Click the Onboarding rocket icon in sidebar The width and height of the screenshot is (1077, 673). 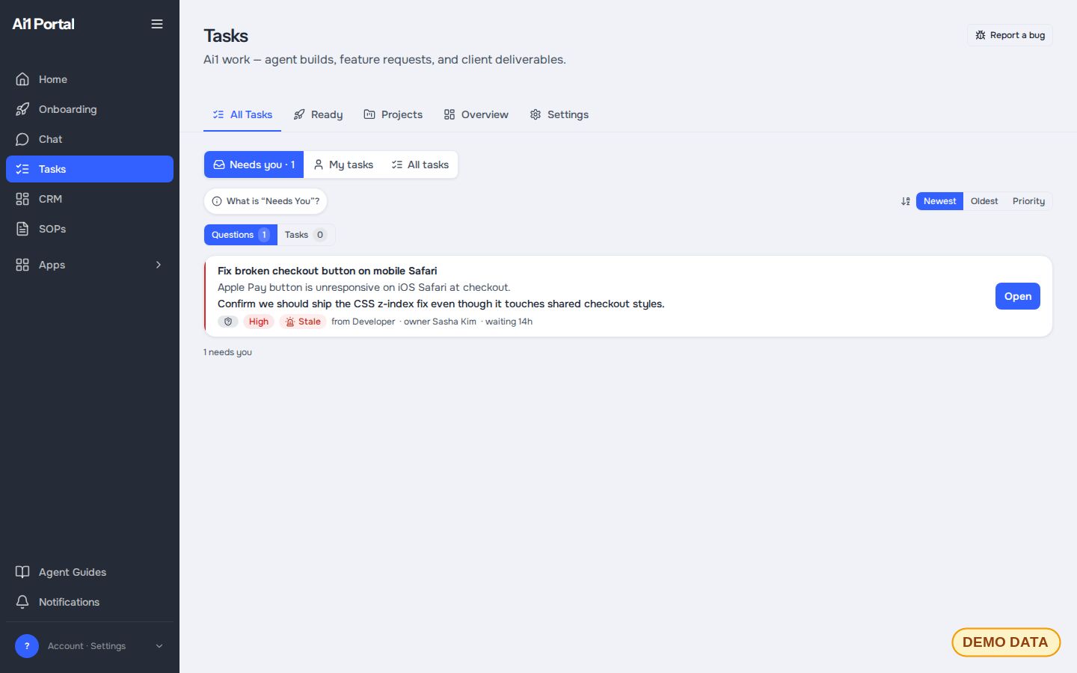(x=22, y=109)
